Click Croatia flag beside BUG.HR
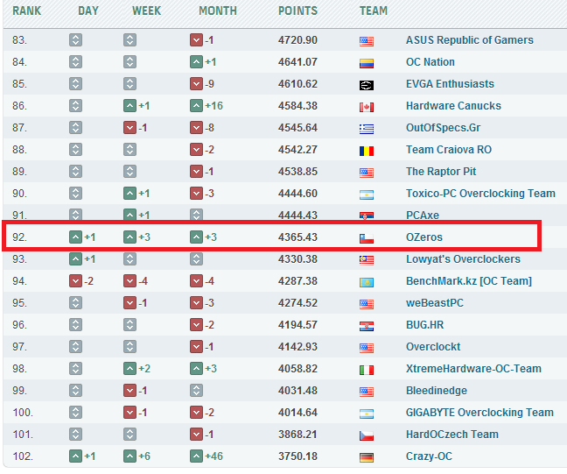Viewport: 567px width, 474px height. click(367, 326)
